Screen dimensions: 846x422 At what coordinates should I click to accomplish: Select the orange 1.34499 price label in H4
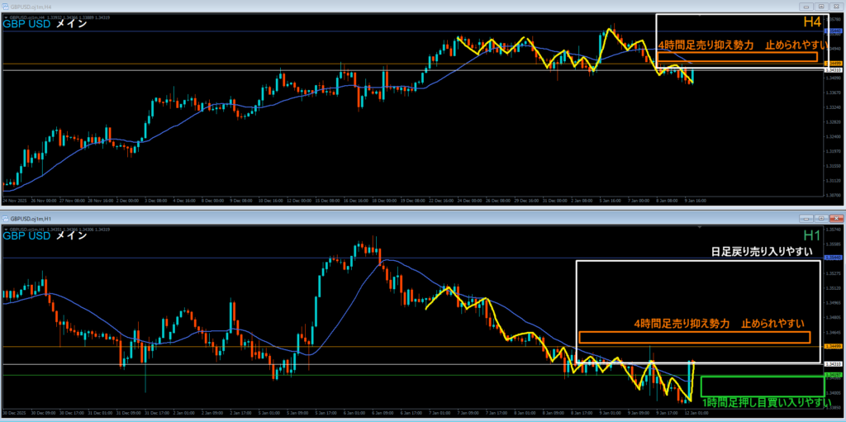[834, 64]
